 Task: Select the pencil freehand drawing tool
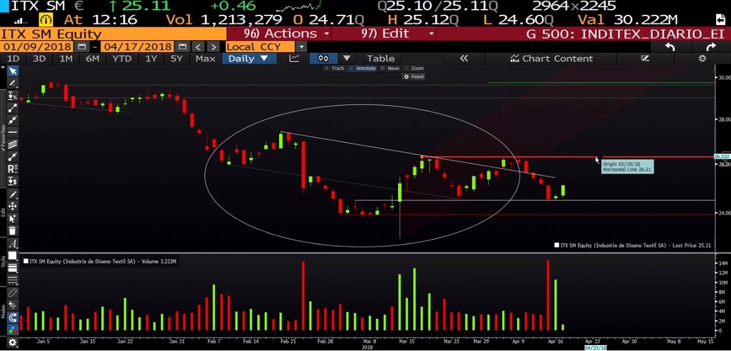pyautogui.click(x=13, y=83)
